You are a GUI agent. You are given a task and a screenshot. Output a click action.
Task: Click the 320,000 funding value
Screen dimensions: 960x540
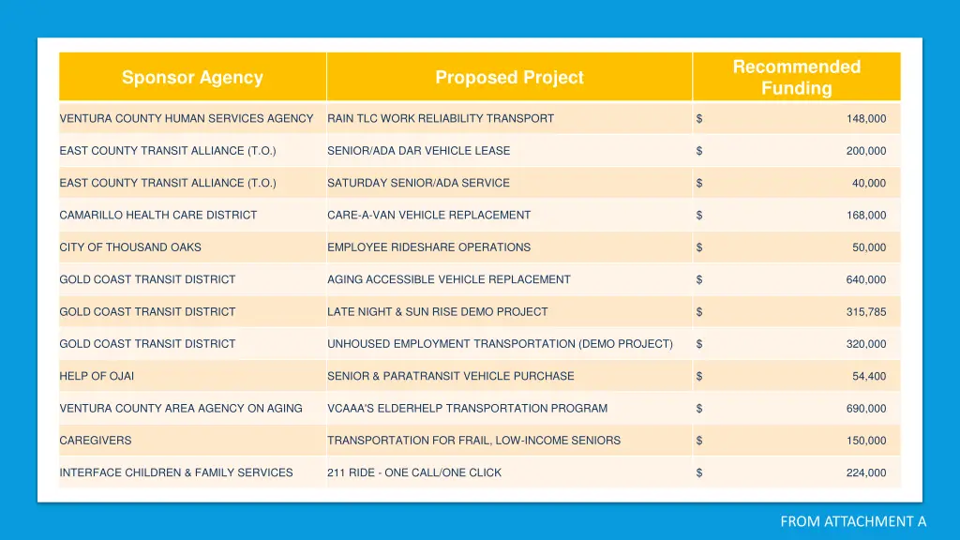coord(865,344)
